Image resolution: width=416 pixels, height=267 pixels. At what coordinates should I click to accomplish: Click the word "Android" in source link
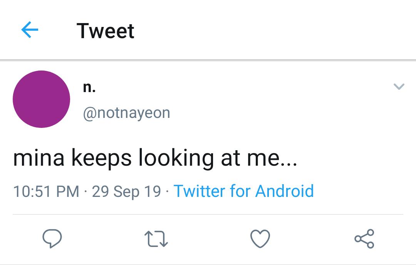pyautogui.click(x=285, y=191)
